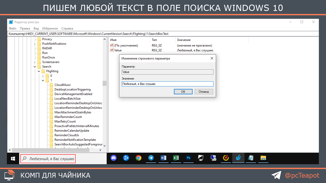This screenshot has height=183, width=326.
Task: Click the Значение column header
Action: [212, 40]
